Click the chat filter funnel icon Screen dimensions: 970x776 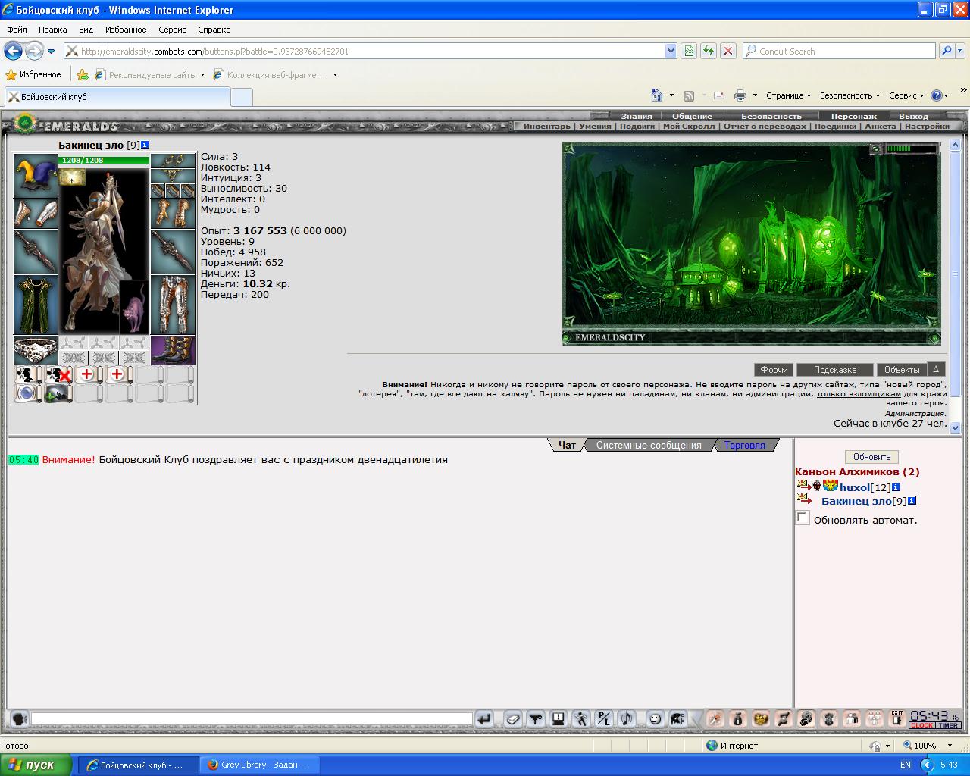(x=536, y=718)
